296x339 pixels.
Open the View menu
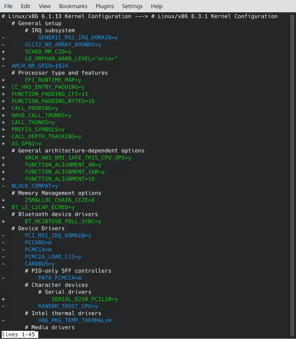pos(45,6)
